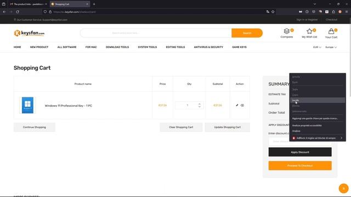Choose Analizza proprietà accessibilità menu entry
The width and height of the screenshot is (351, 197).
[x=318, y=125]
